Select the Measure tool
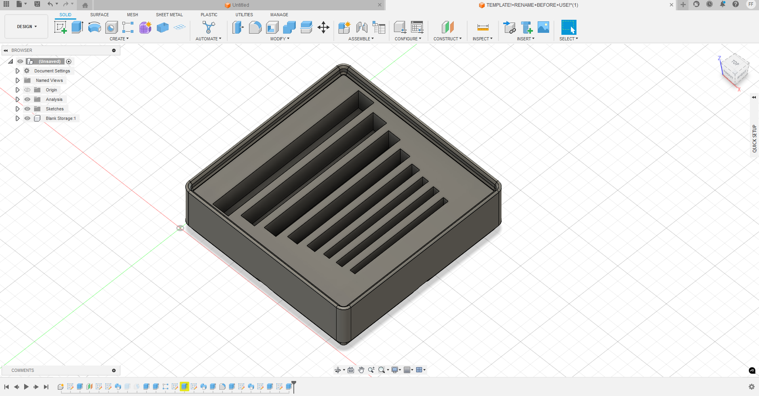This screenshot has width=759, height=396. click(x=483, y=27)
